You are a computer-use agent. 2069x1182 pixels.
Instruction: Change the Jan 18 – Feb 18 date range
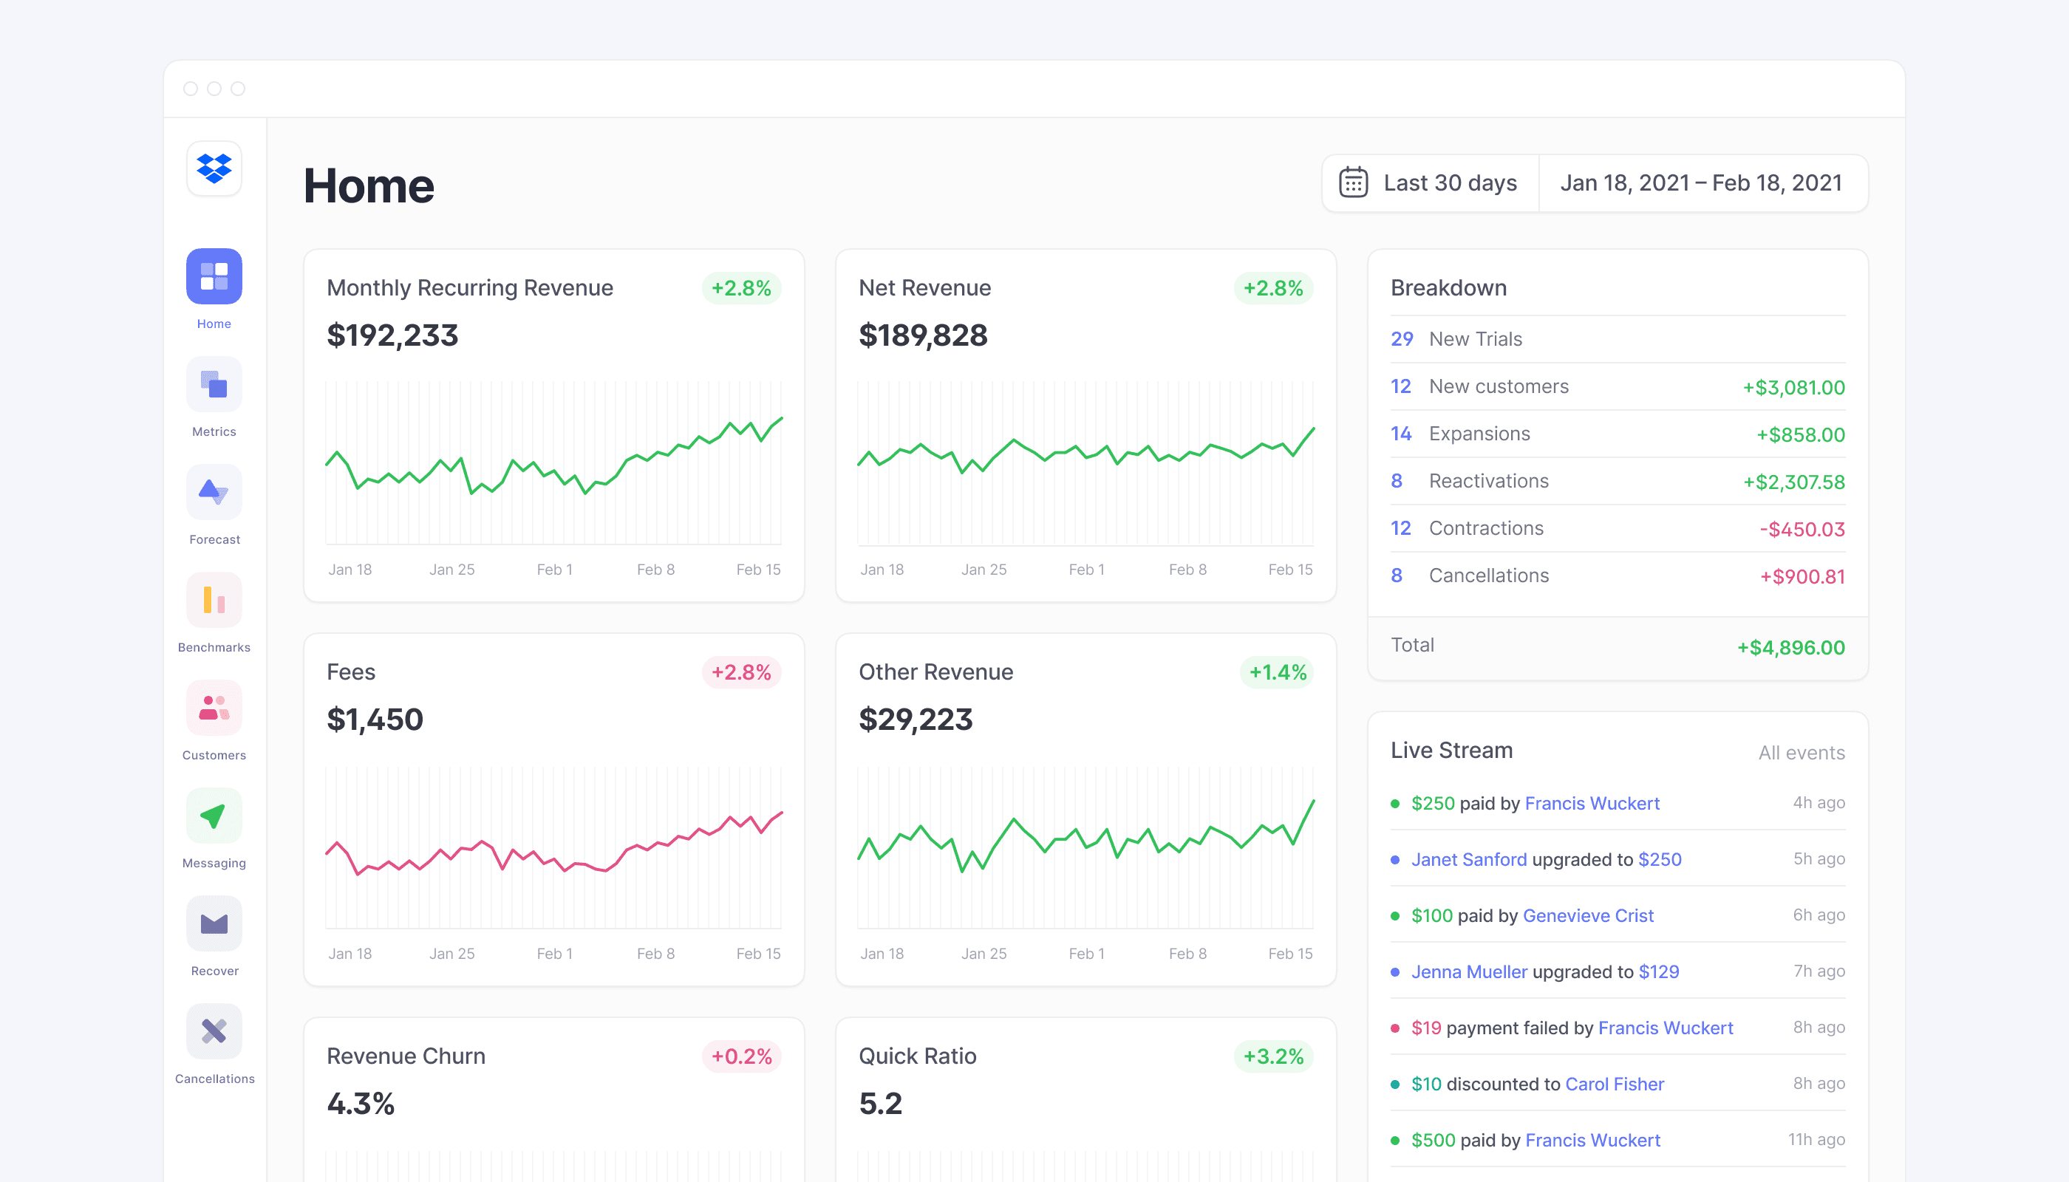[1702, 183]
